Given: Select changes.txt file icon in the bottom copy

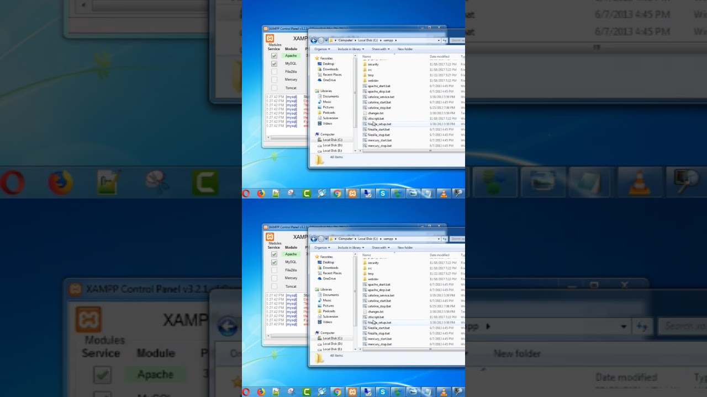Looking at the screenshot, I should 365,312.
